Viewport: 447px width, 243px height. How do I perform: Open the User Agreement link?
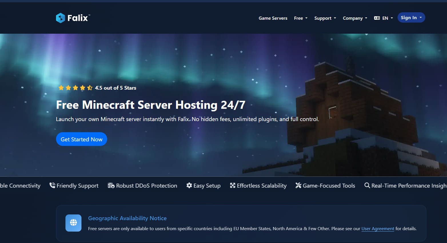378,228
